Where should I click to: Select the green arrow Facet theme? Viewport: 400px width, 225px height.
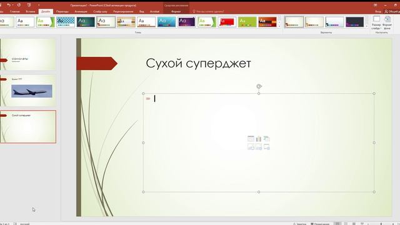45,22
